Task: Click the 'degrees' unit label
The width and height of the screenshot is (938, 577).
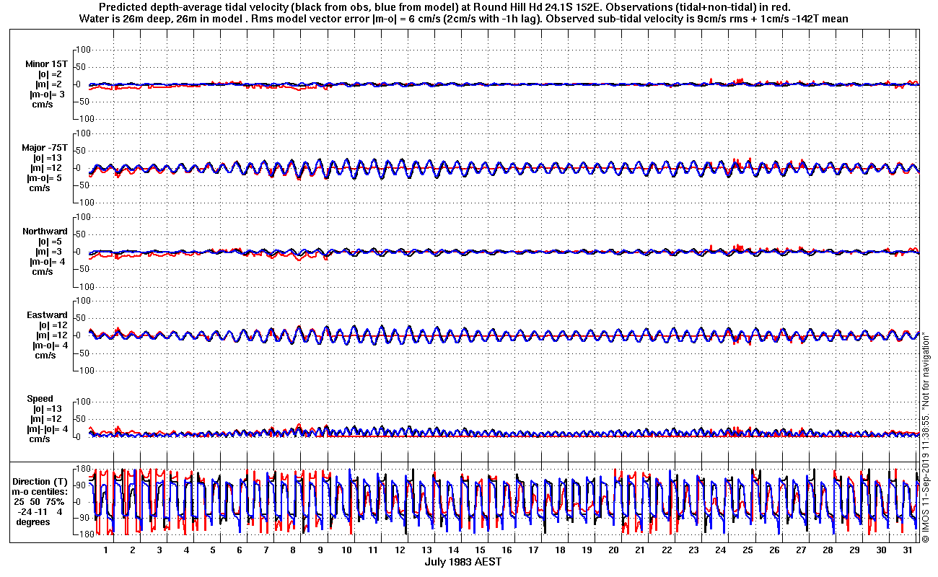Action: [x=33, y=522]
